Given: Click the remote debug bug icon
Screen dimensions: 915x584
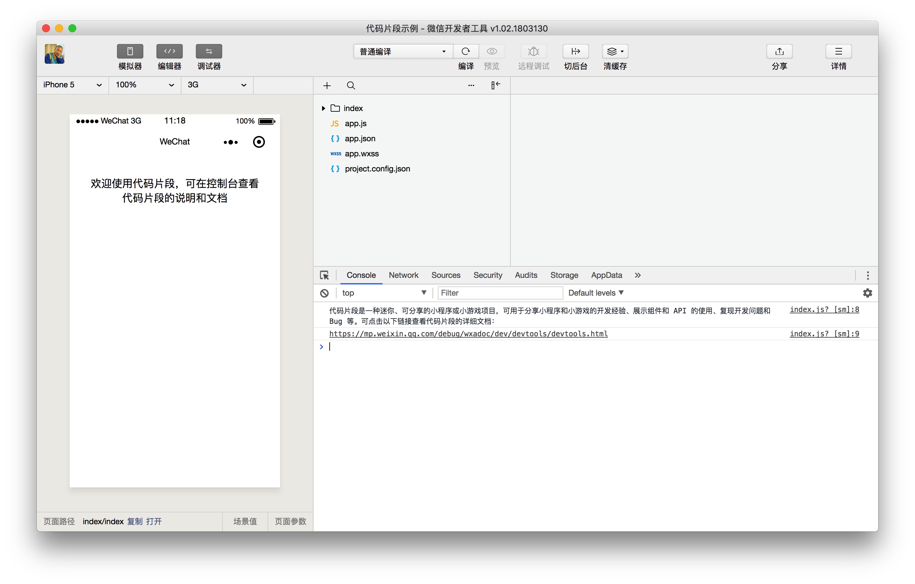Looking at the screenshot, I should point(533,51).
